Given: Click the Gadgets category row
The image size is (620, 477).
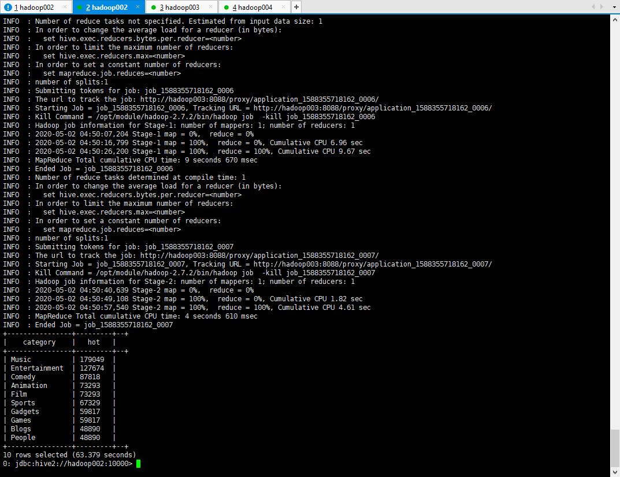Looking at the screenshot, I should point(60,412).
